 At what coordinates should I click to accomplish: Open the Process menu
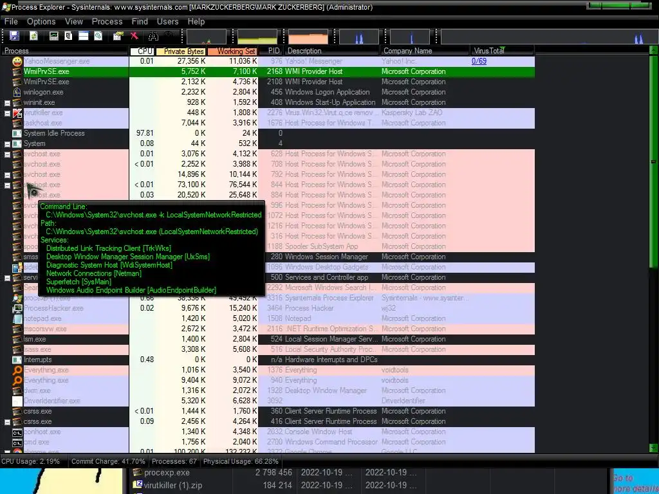tap(107, 21)
